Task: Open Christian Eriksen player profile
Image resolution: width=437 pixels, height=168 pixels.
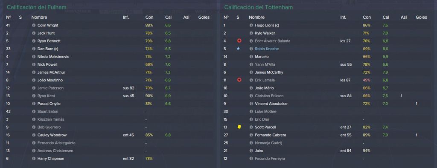Action: pos(269,96)
